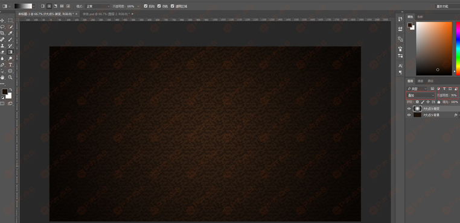Select the Eyedropper tool
Screen dimensions: 460x223
10,33
